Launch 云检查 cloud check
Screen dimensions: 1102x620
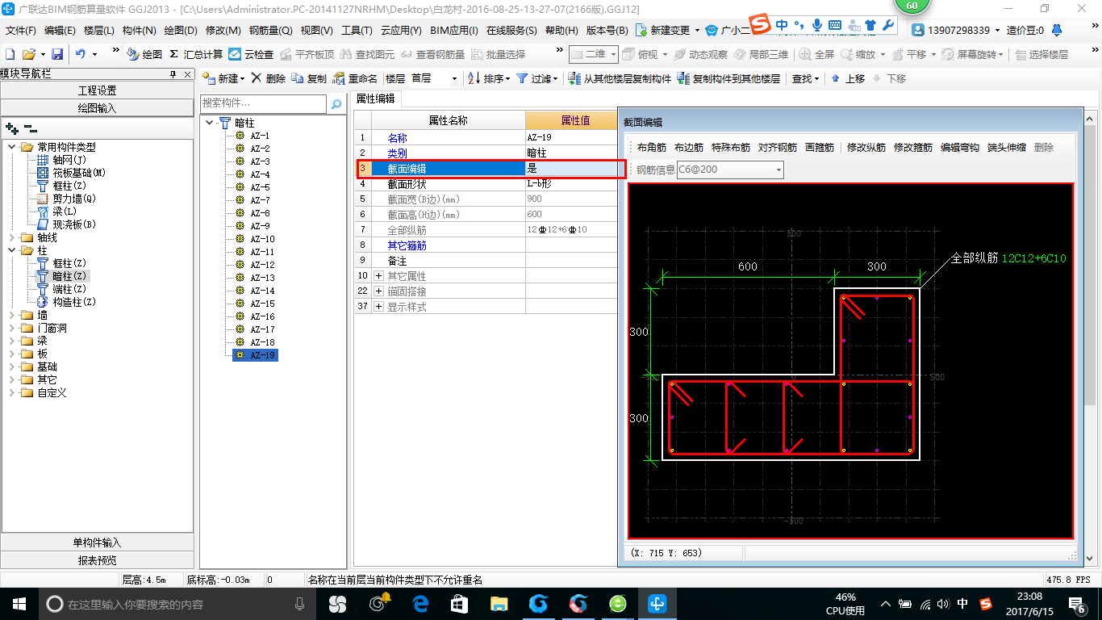pyautogui.click(x=251, y=54)
